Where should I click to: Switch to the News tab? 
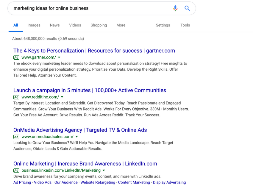coord(55,25)
